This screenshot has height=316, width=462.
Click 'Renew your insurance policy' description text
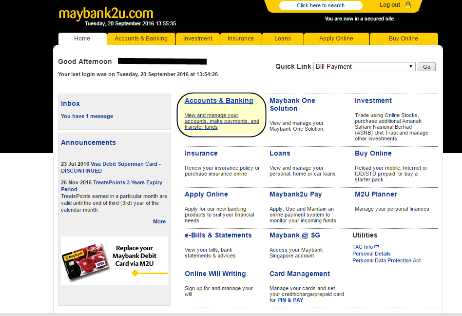[x=222, y=171]
